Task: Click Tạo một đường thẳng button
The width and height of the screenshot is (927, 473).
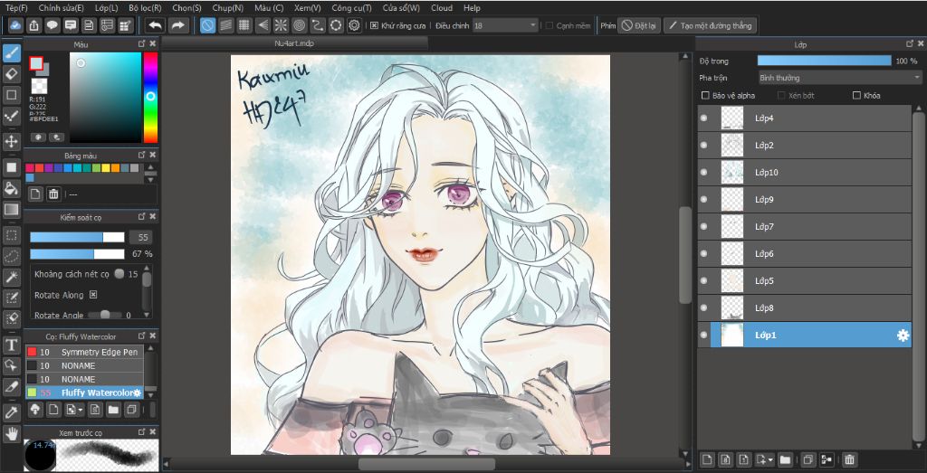Action: pyautogui.click(x=710, y=25)
